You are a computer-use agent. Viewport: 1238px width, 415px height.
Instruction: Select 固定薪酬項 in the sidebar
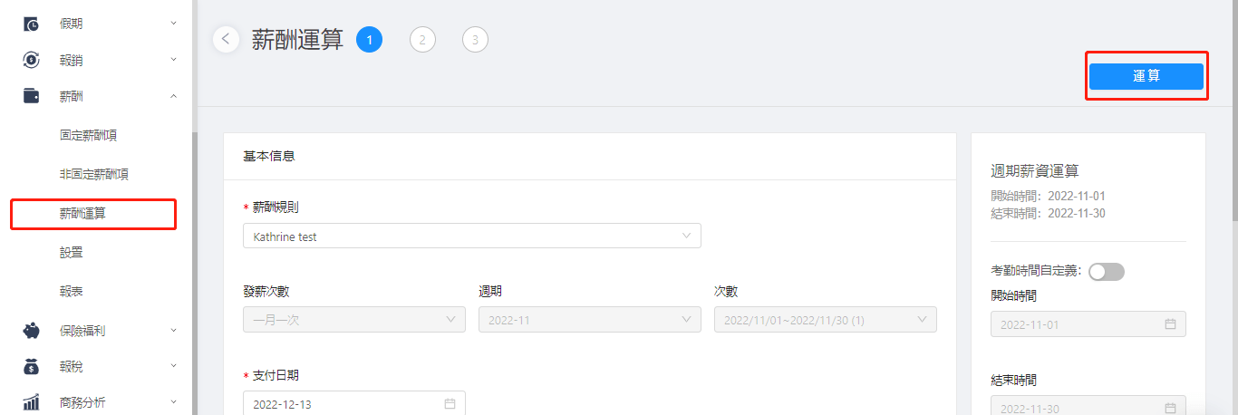coord(89,135)
